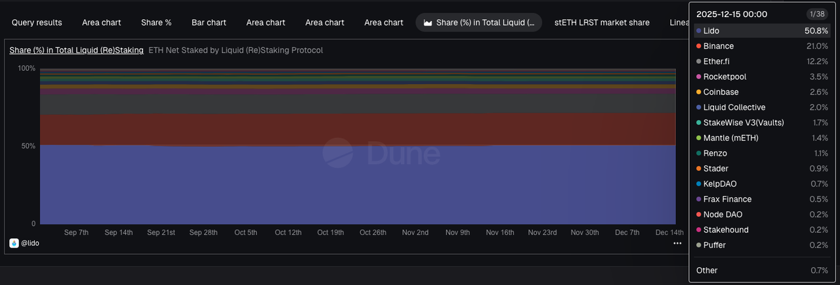Click the Ether.fi legend color dot
Image resolution: width=840 pixels, height=285 pixels.
click(x=699, y=61)
